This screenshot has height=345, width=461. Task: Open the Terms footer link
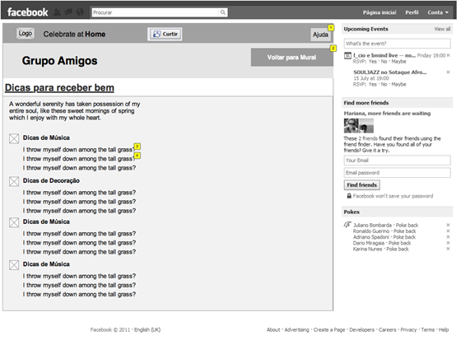(x=427, y=329)
